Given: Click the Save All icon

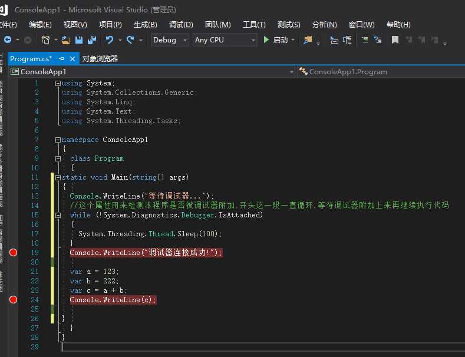Looking at the screenshot, I should click(x=92, y=39).
